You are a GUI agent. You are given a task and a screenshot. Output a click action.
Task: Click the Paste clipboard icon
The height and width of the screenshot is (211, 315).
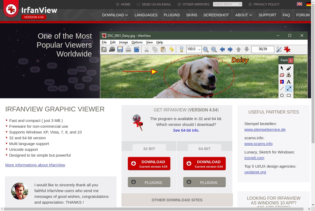click(163, 49)
